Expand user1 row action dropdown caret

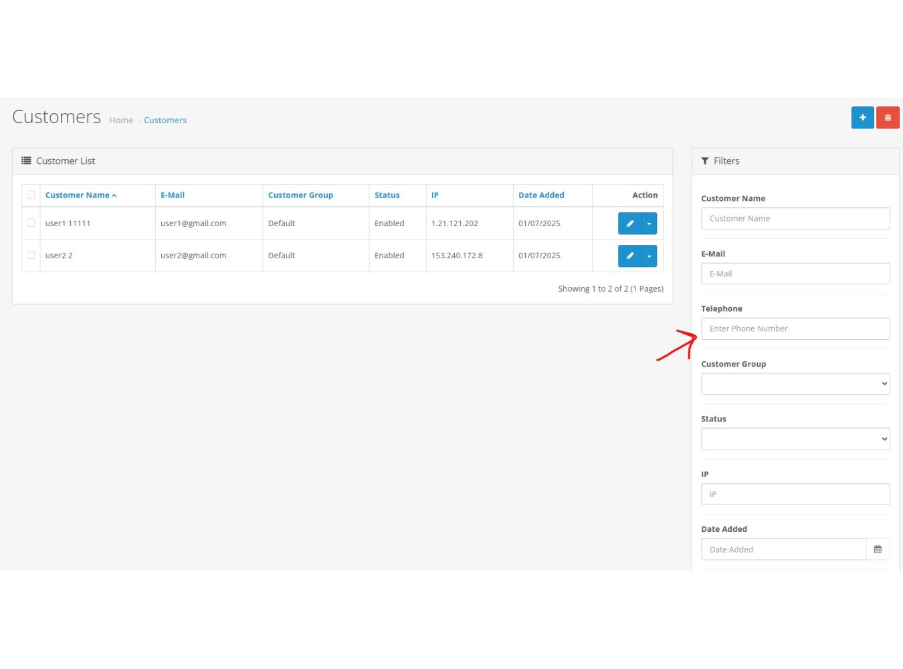pyautogui.click(x=649, y=223)
